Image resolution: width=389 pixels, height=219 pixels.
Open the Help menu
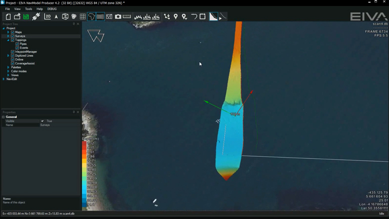point(40,9)
